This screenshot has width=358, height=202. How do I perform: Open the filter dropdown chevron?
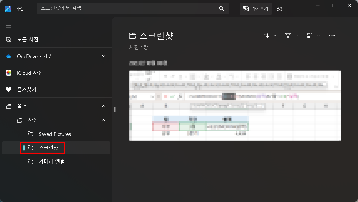click(x=297, y=36)
